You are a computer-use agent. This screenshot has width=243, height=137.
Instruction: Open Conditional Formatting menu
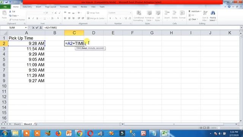tap(139, 16)
